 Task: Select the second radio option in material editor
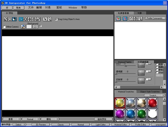(157, 67)
